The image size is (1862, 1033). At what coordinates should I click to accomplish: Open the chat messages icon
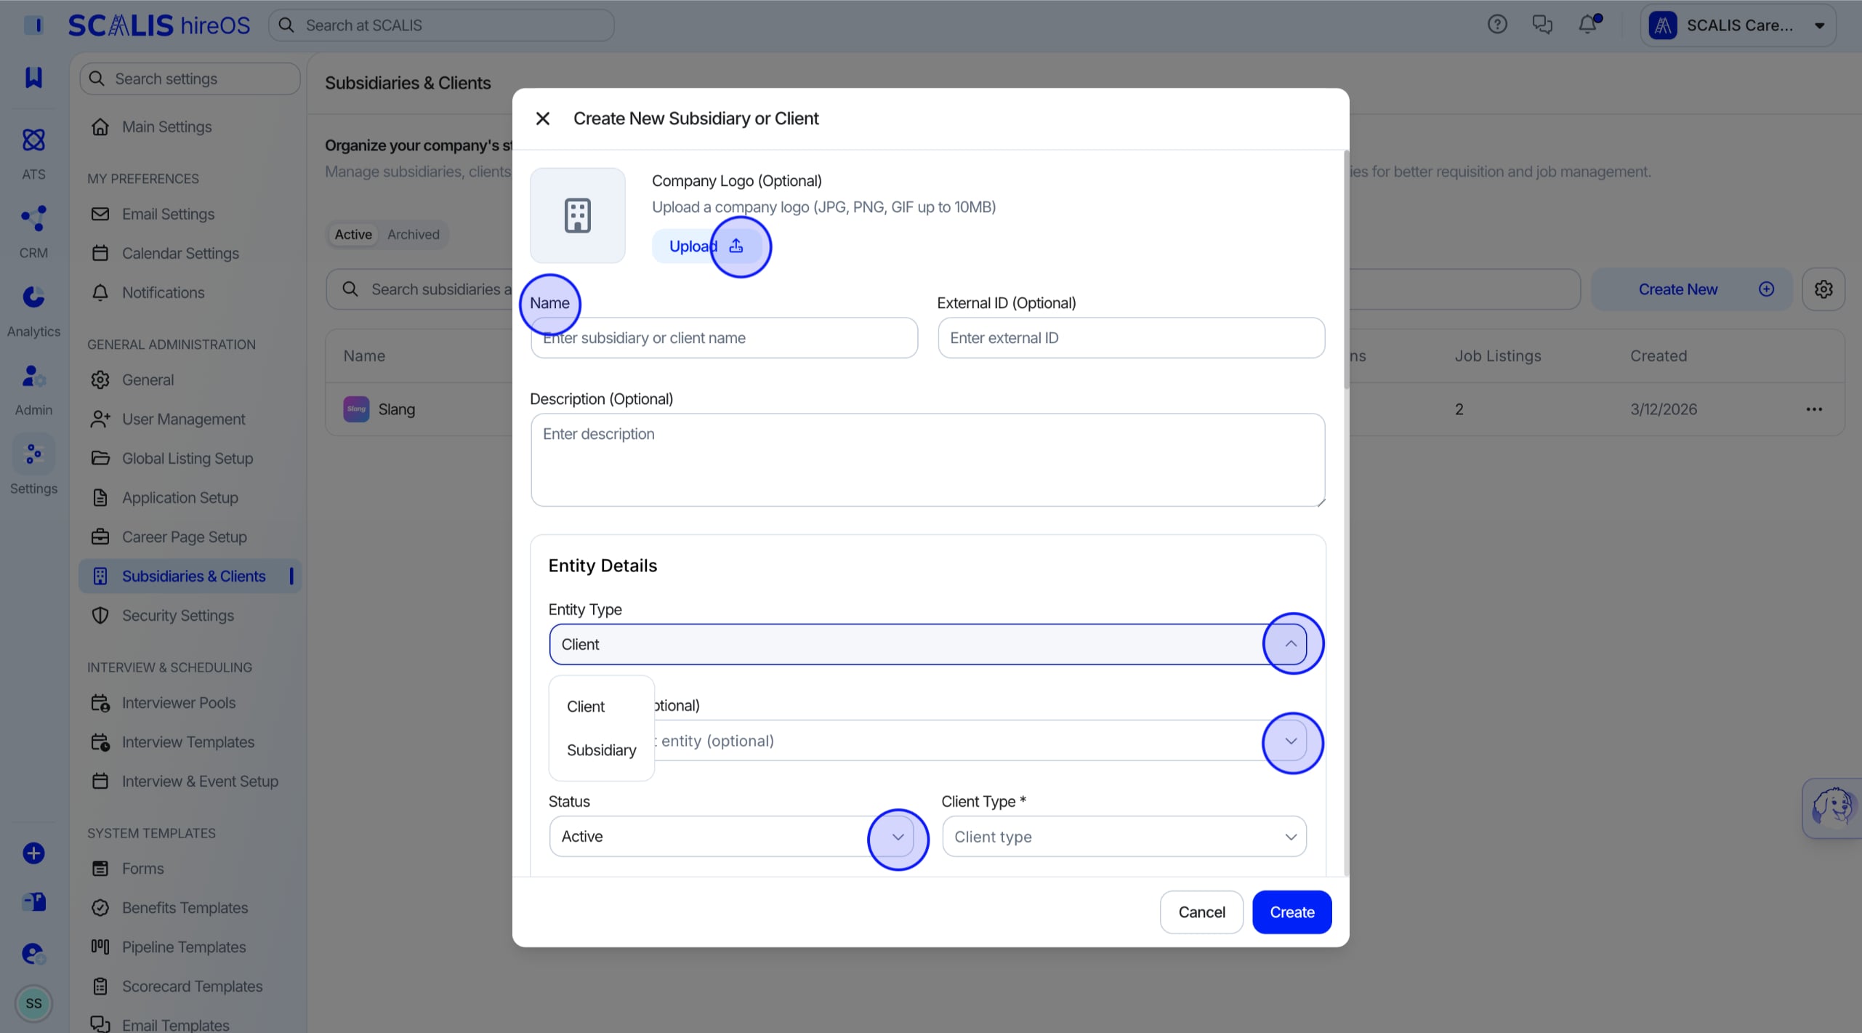coord(1542,25)
